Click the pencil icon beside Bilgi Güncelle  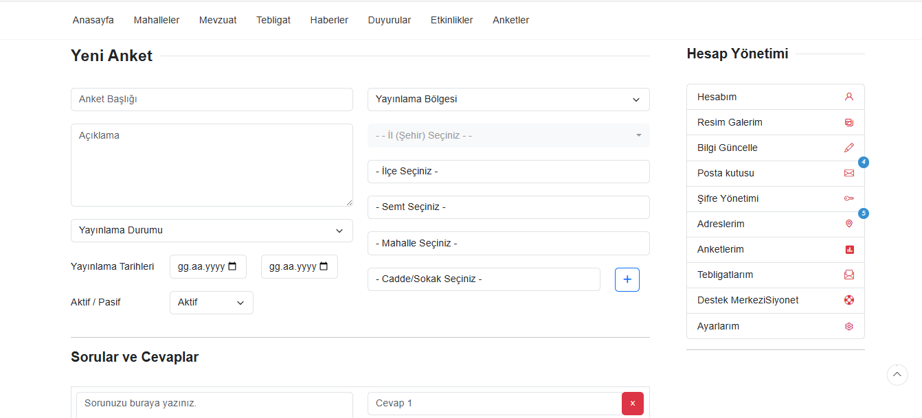pyautogui.click(x=848, y=148)
